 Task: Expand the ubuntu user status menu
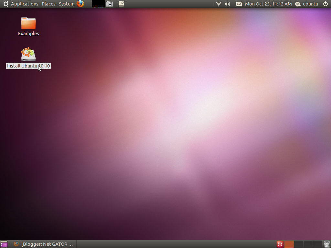click(307, 4)
